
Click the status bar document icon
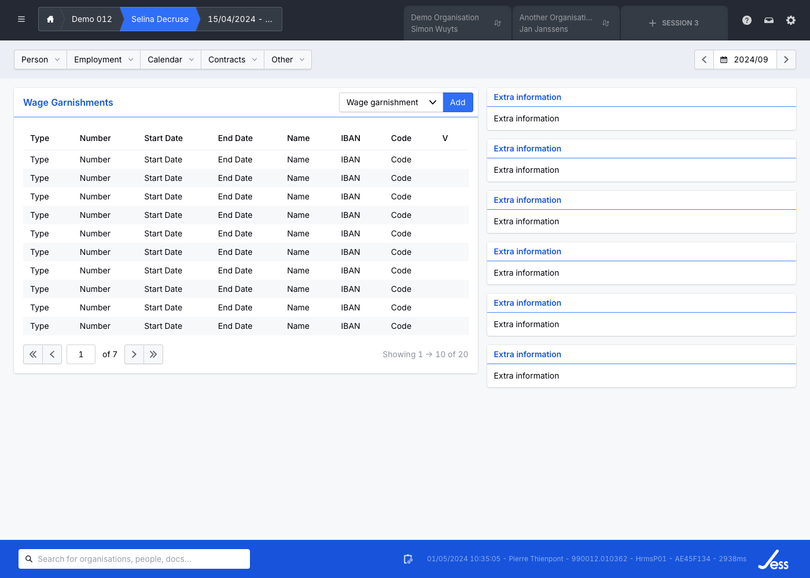point(408,559)
